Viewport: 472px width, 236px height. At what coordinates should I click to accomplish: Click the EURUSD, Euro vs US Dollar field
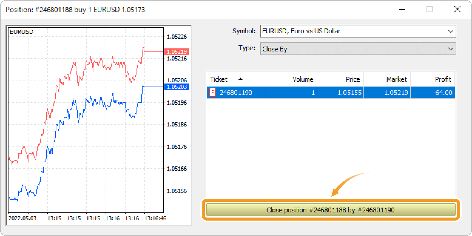pyautogui.click(x=352, y=31)
